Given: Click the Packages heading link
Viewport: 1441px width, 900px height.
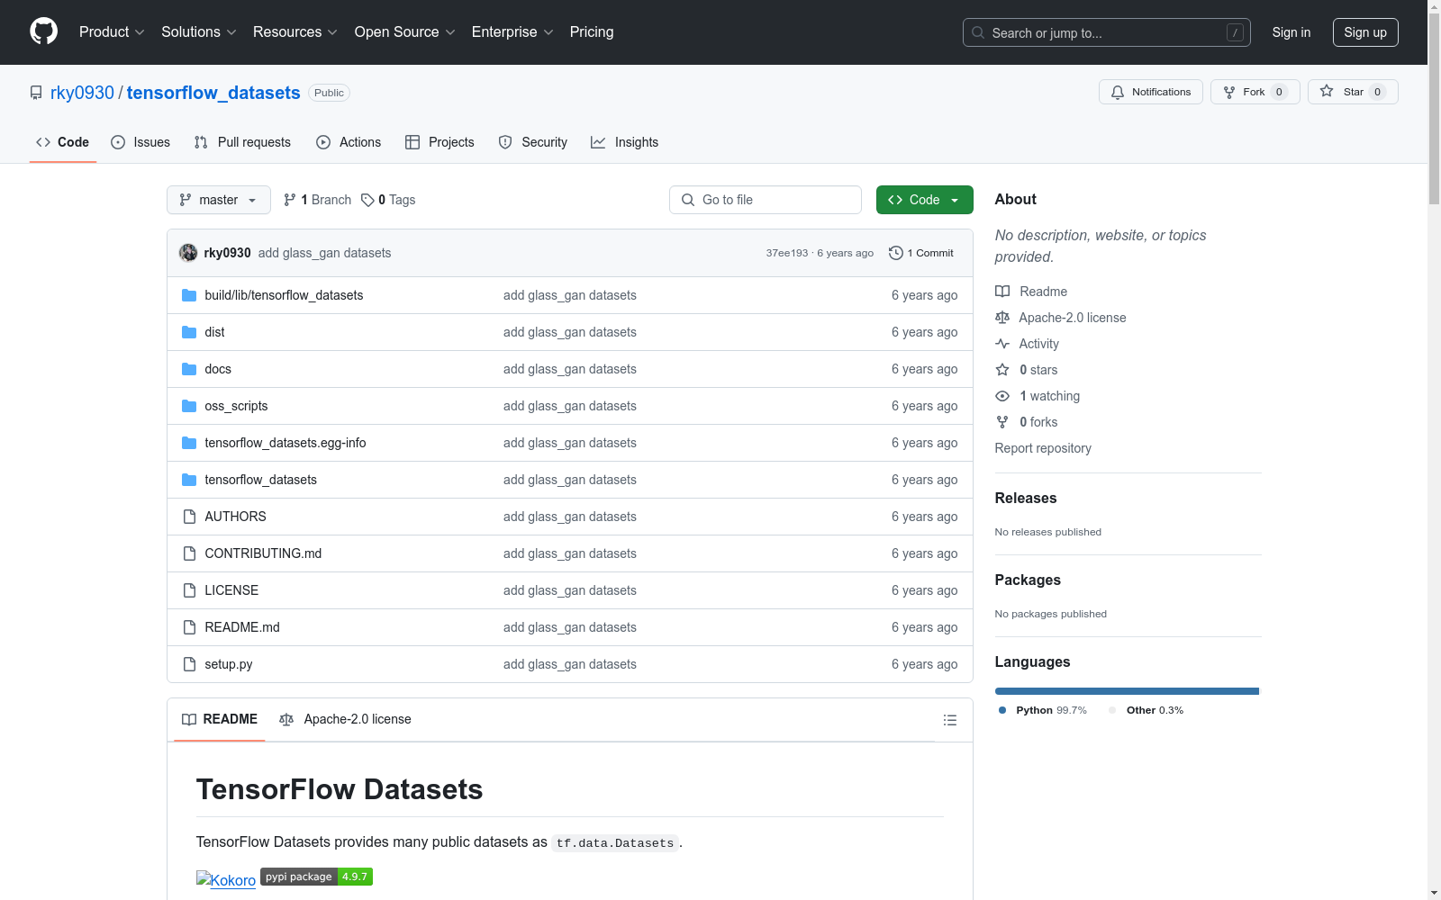Looking at the screenshot, I should (1028, 580).
